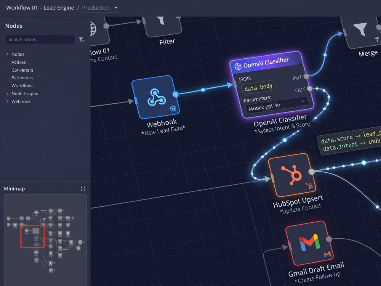
Task: Select the Gmail Draft Email node icon
Action: coord(309,242)
